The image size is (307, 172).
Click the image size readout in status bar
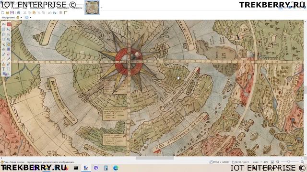click(219, 162)
